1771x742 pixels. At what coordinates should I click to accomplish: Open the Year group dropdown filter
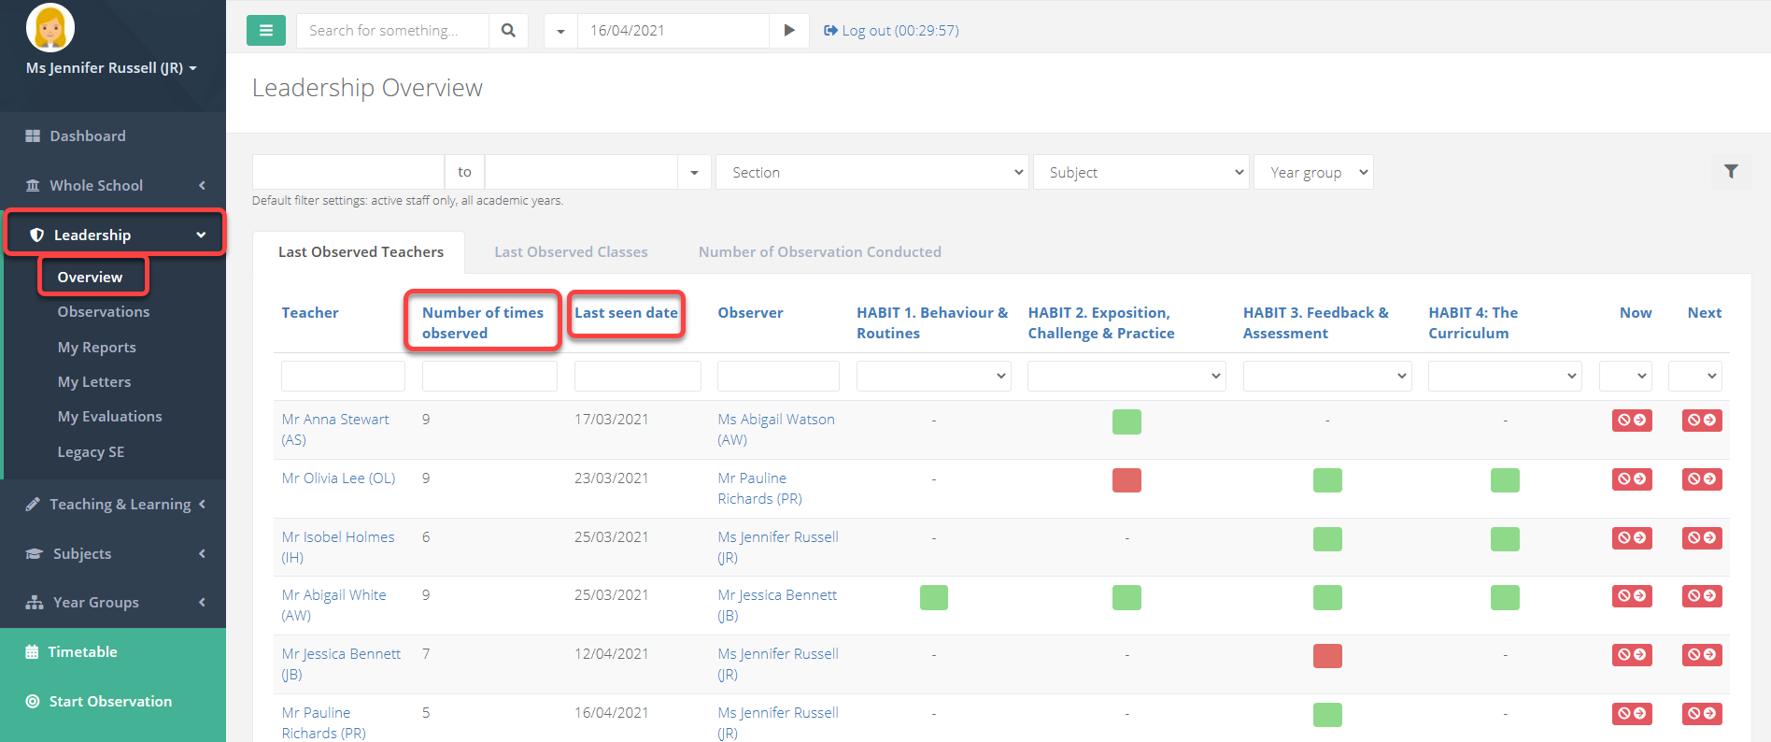pos(1313,172)
